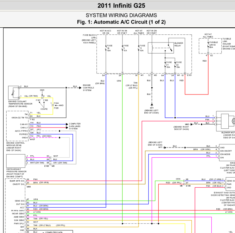
Task: Click the 'BLWR MTR SIG' terminal label
Action: (x=17, y=181)
